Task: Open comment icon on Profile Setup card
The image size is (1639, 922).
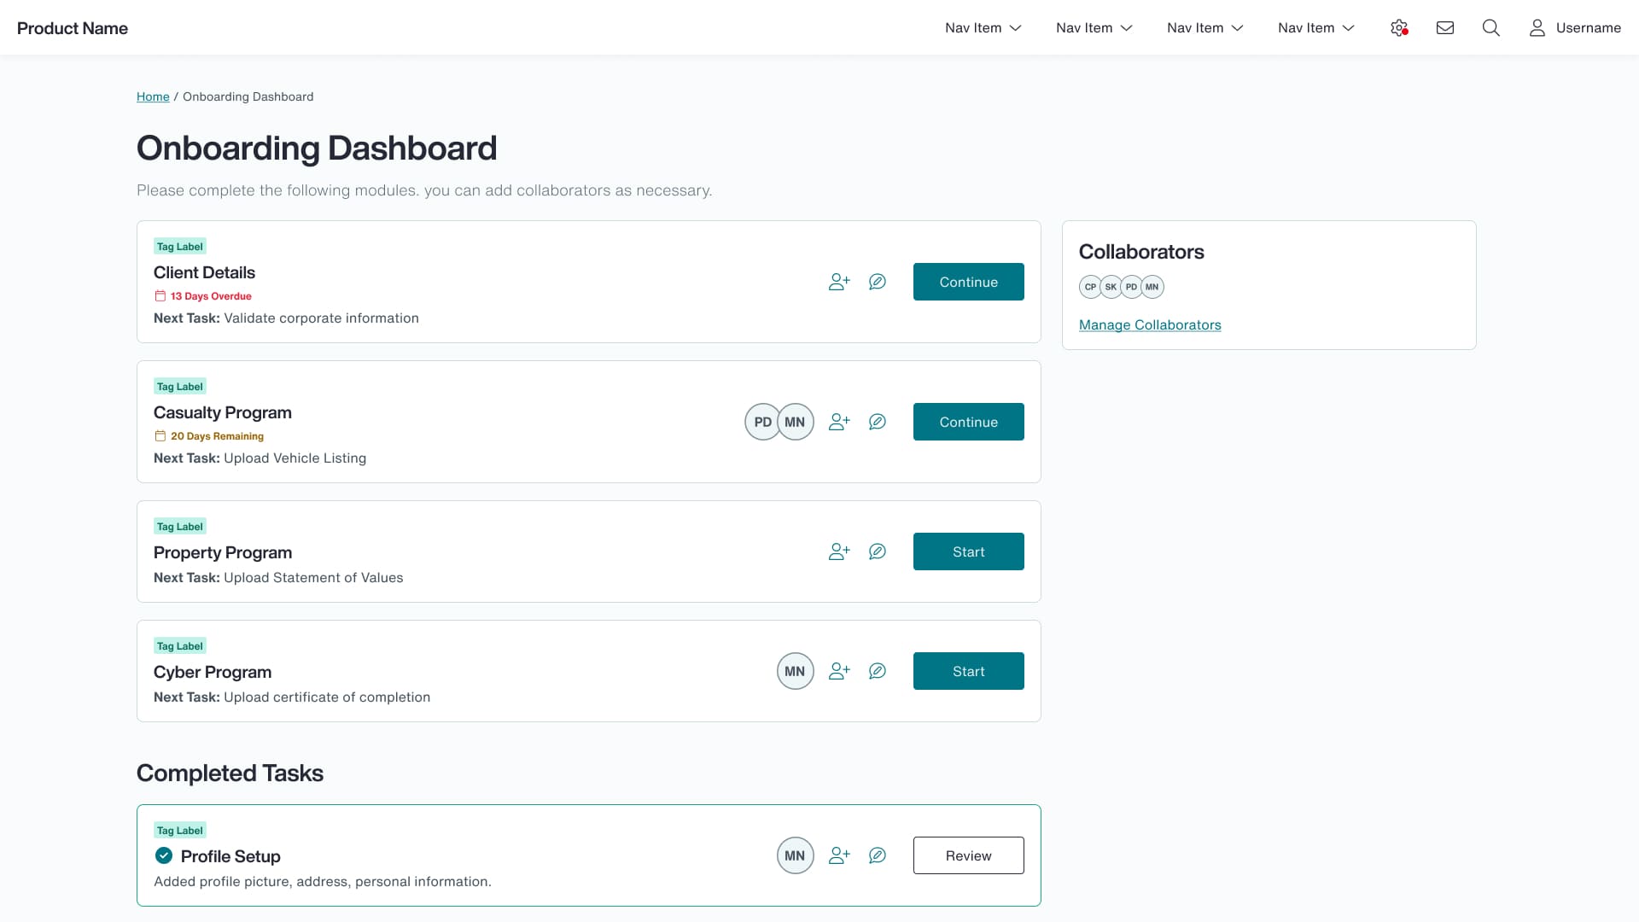Action: 877,855
